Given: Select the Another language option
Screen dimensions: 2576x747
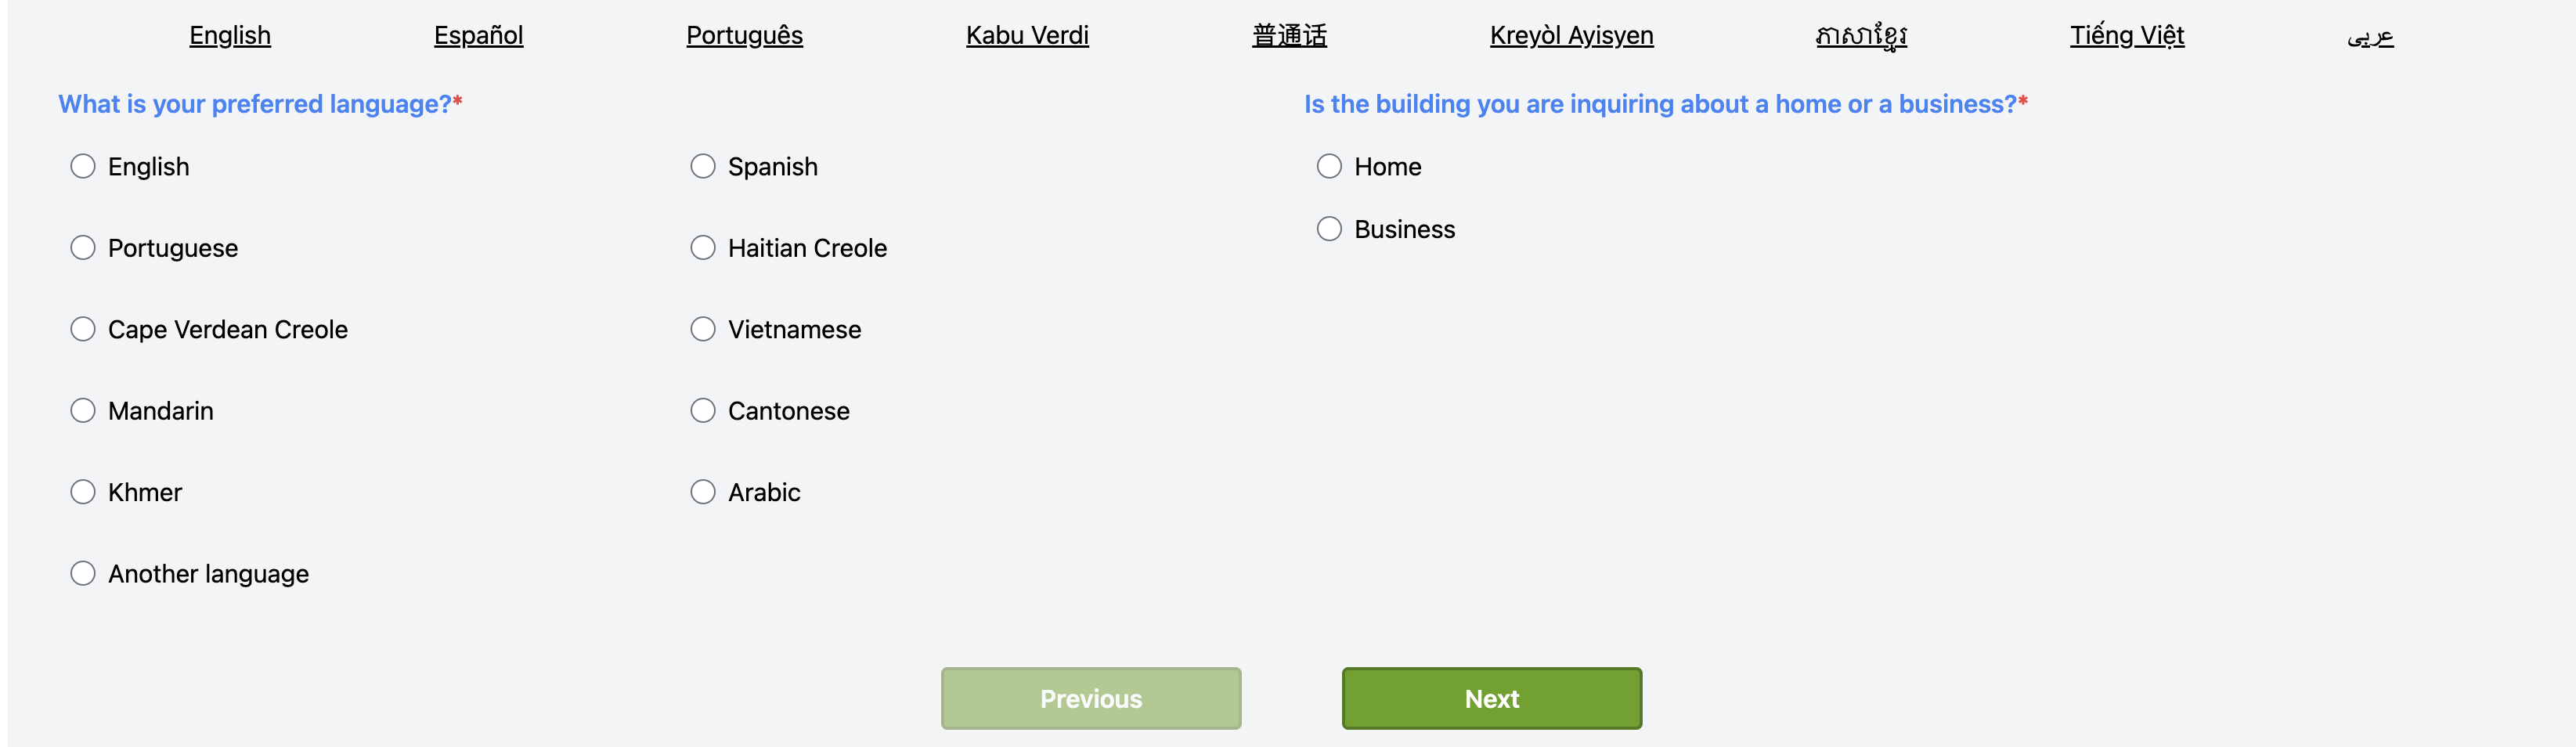Looking at the screenshot, I should (x=83, y=574).
